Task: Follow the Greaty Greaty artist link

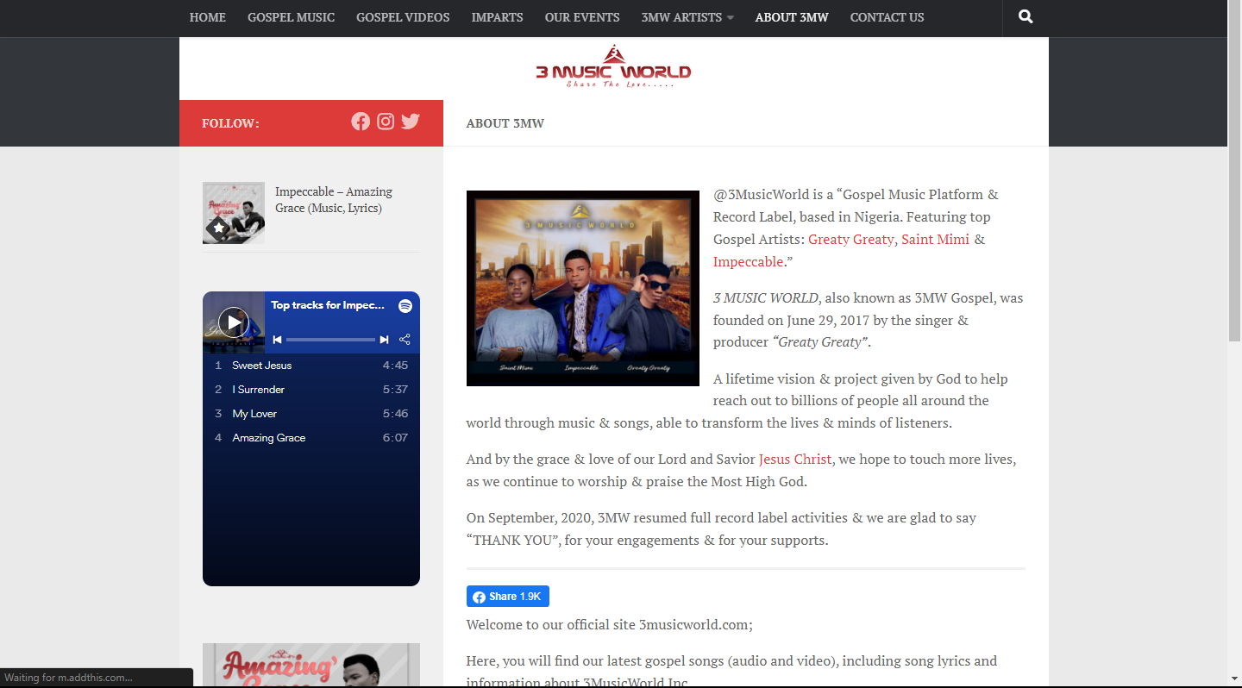Action: [x=850, y=239]
